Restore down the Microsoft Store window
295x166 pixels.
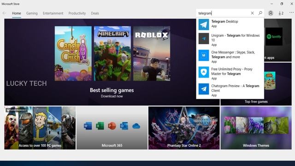point(282,4)
